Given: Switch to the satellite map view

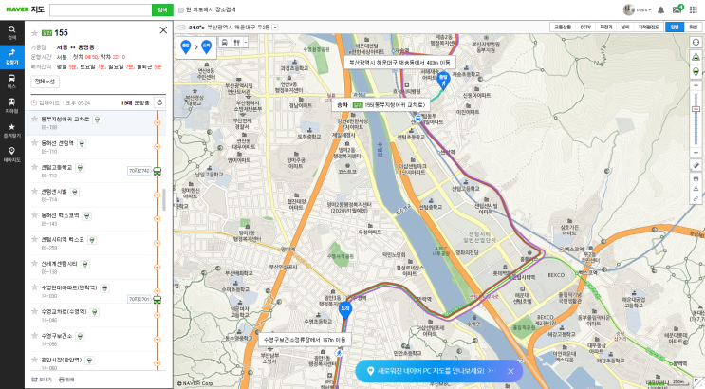Looking at the screenshot, I should coord(693,28).
